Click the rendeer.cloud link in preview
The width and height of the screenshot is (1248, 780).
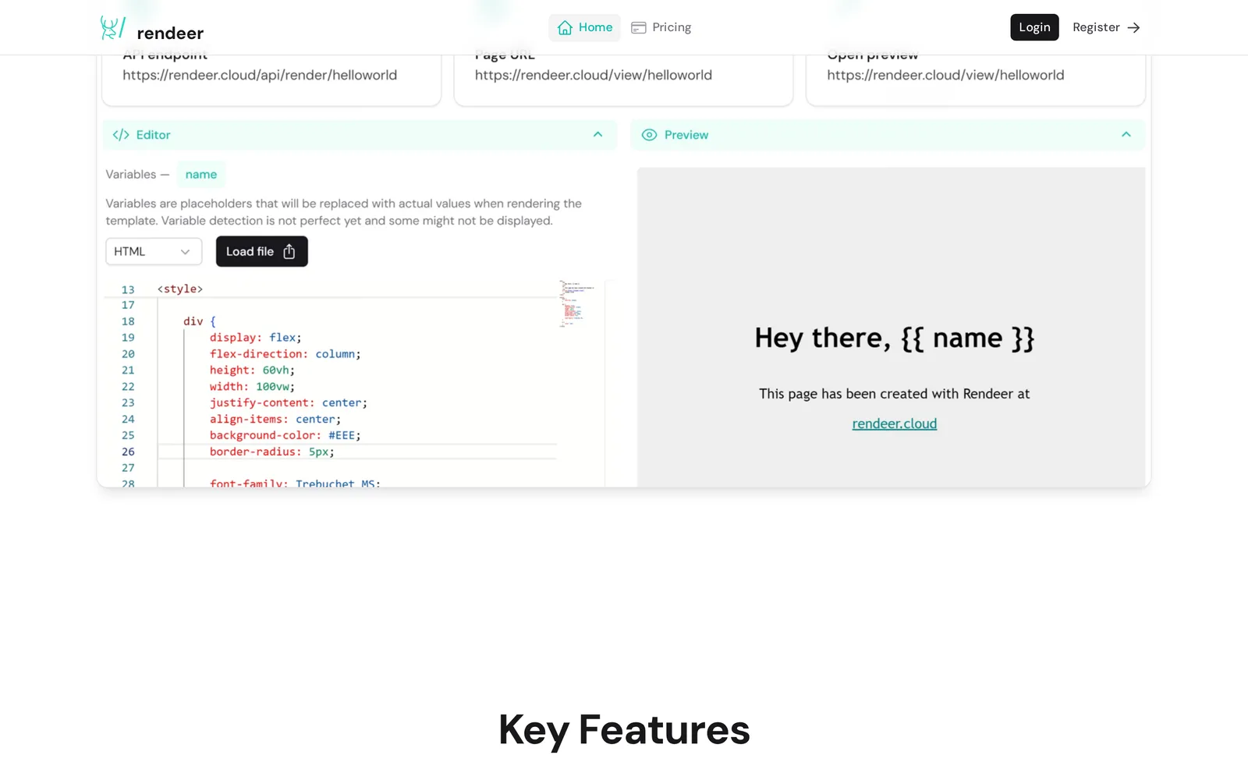pos(894,424)
